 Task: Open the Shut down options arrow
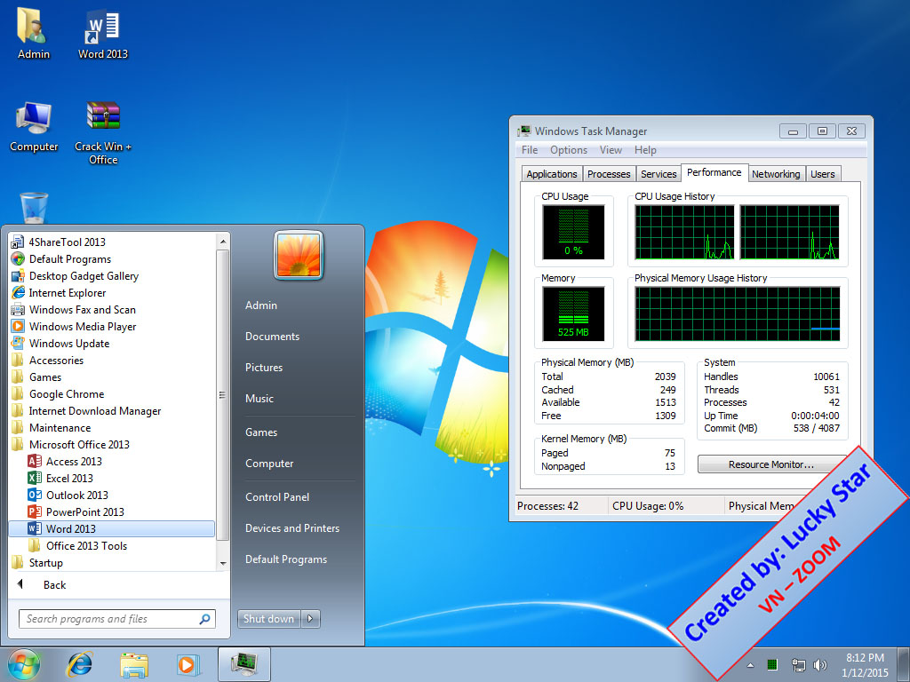(310, 619)
